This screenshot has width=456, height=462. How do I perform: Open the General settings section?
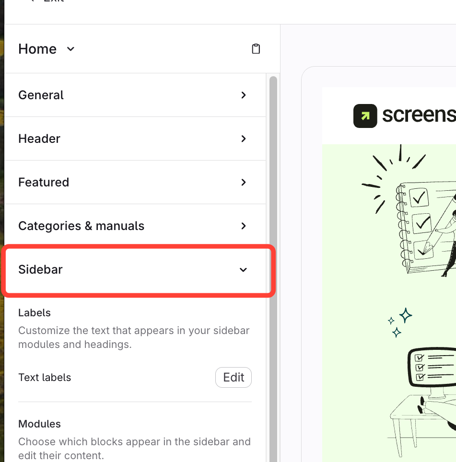[135, 95]
